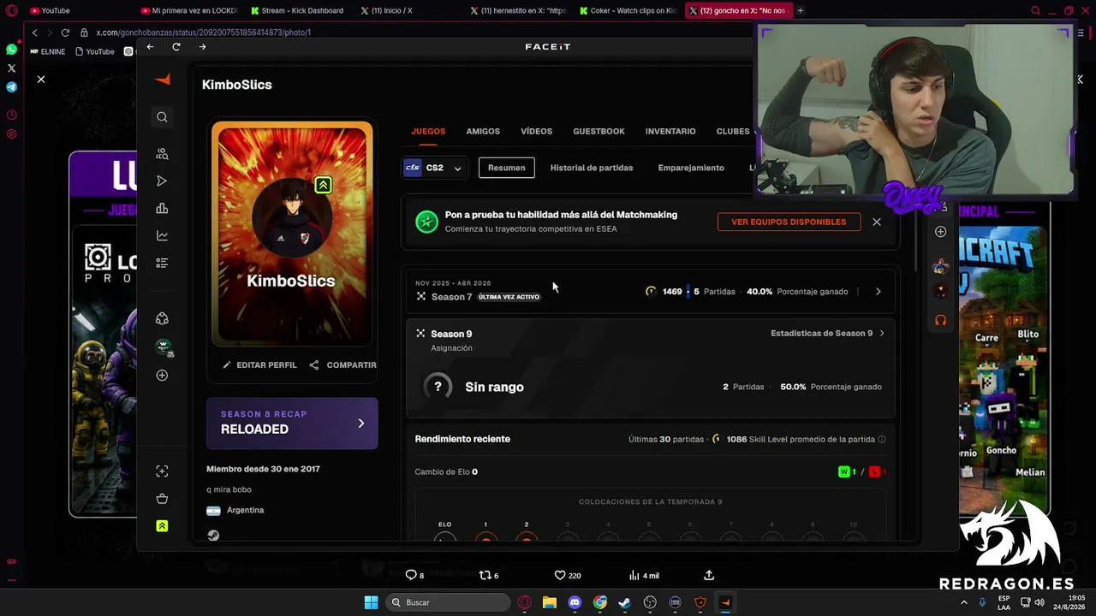Open the Windows Start menu
This screenshot has height=616, width=1096.
click(x=371, y=602)
